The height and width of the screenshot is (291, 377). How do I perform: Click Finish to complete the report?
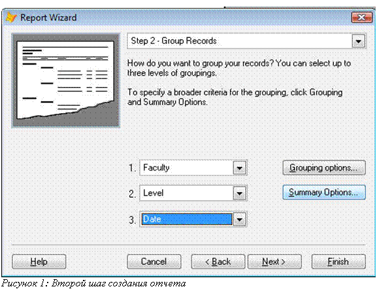pyautogui.click(x=338, y=262)
